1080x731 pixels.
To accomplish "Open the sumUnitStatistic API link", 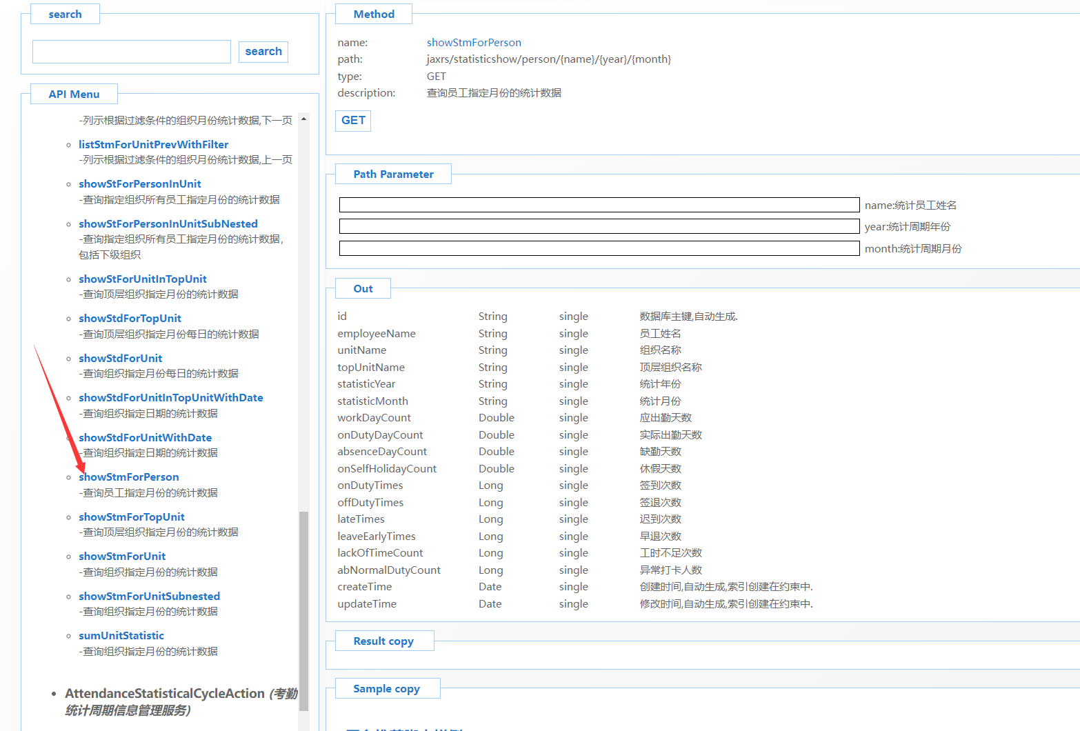I will pos(121,636).
